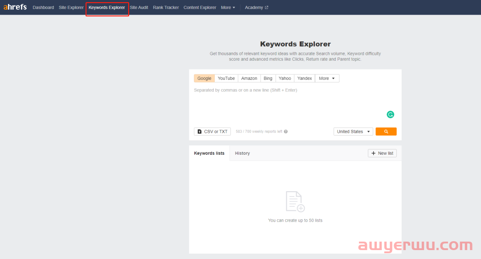481x259 pixels.
Task: Click '583 / 700 weekly reports left' text
Action: [259, 132]
